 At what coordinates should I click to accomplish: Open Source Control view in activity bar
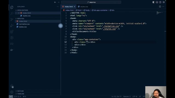tap(12, 20)
